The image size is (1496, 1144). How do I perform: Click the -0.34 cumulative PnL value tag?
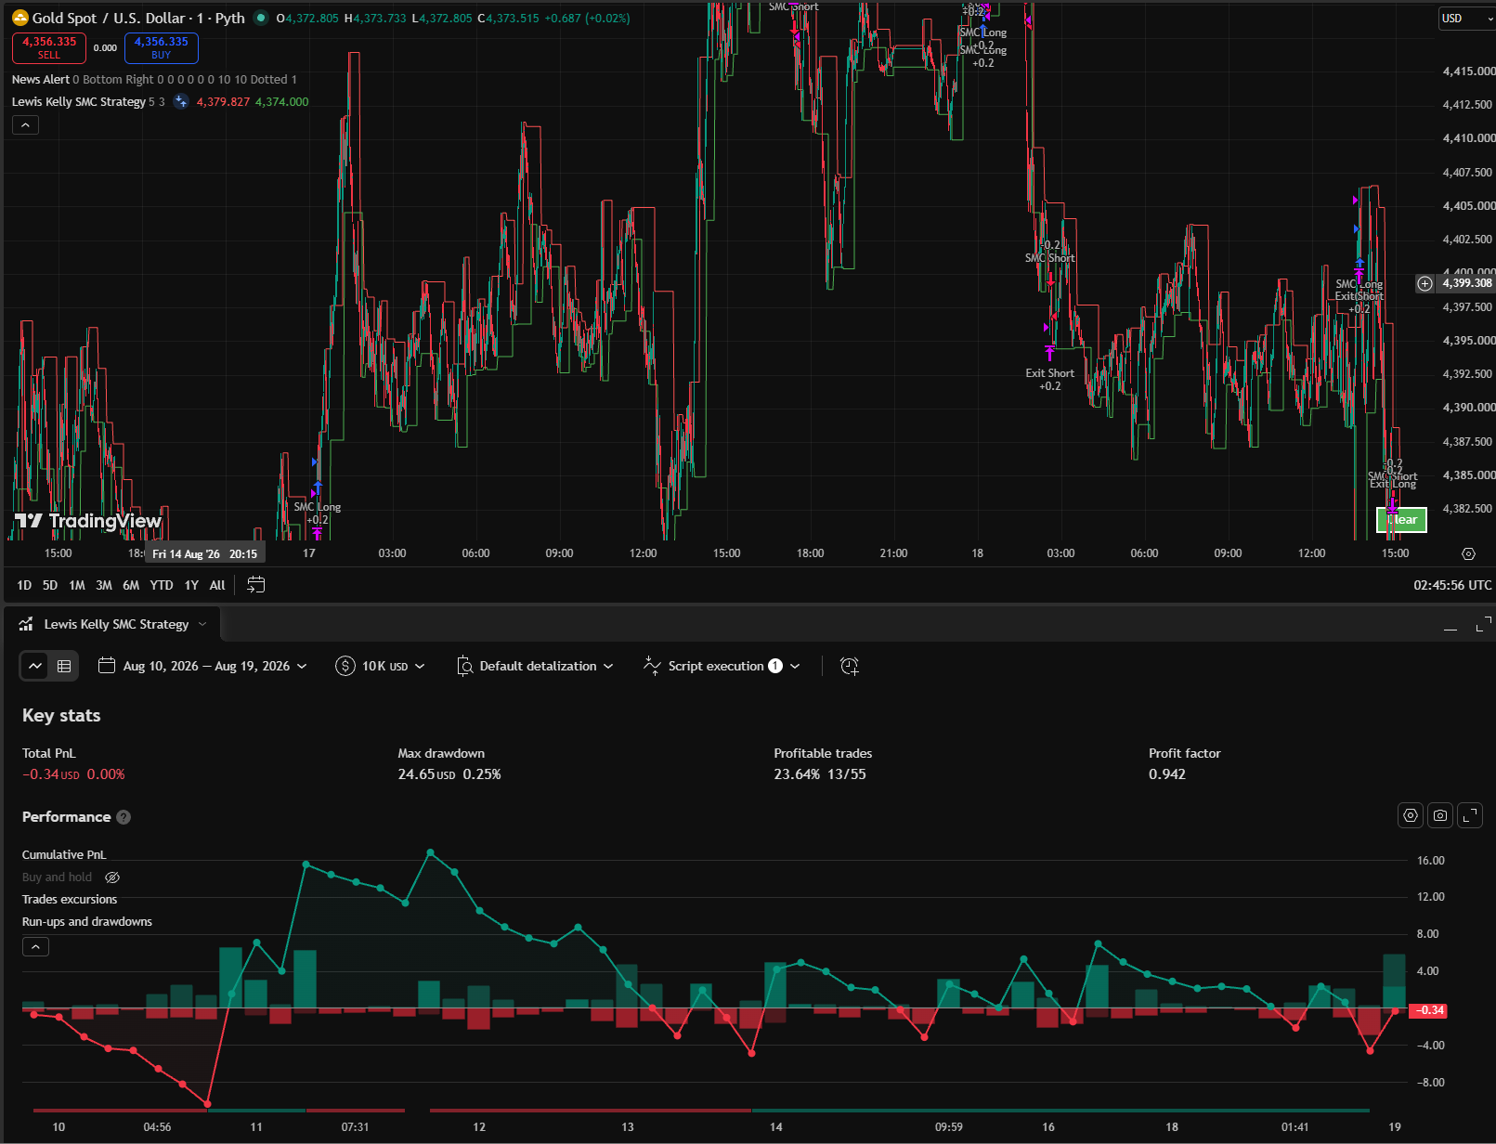point(1428,1010)
